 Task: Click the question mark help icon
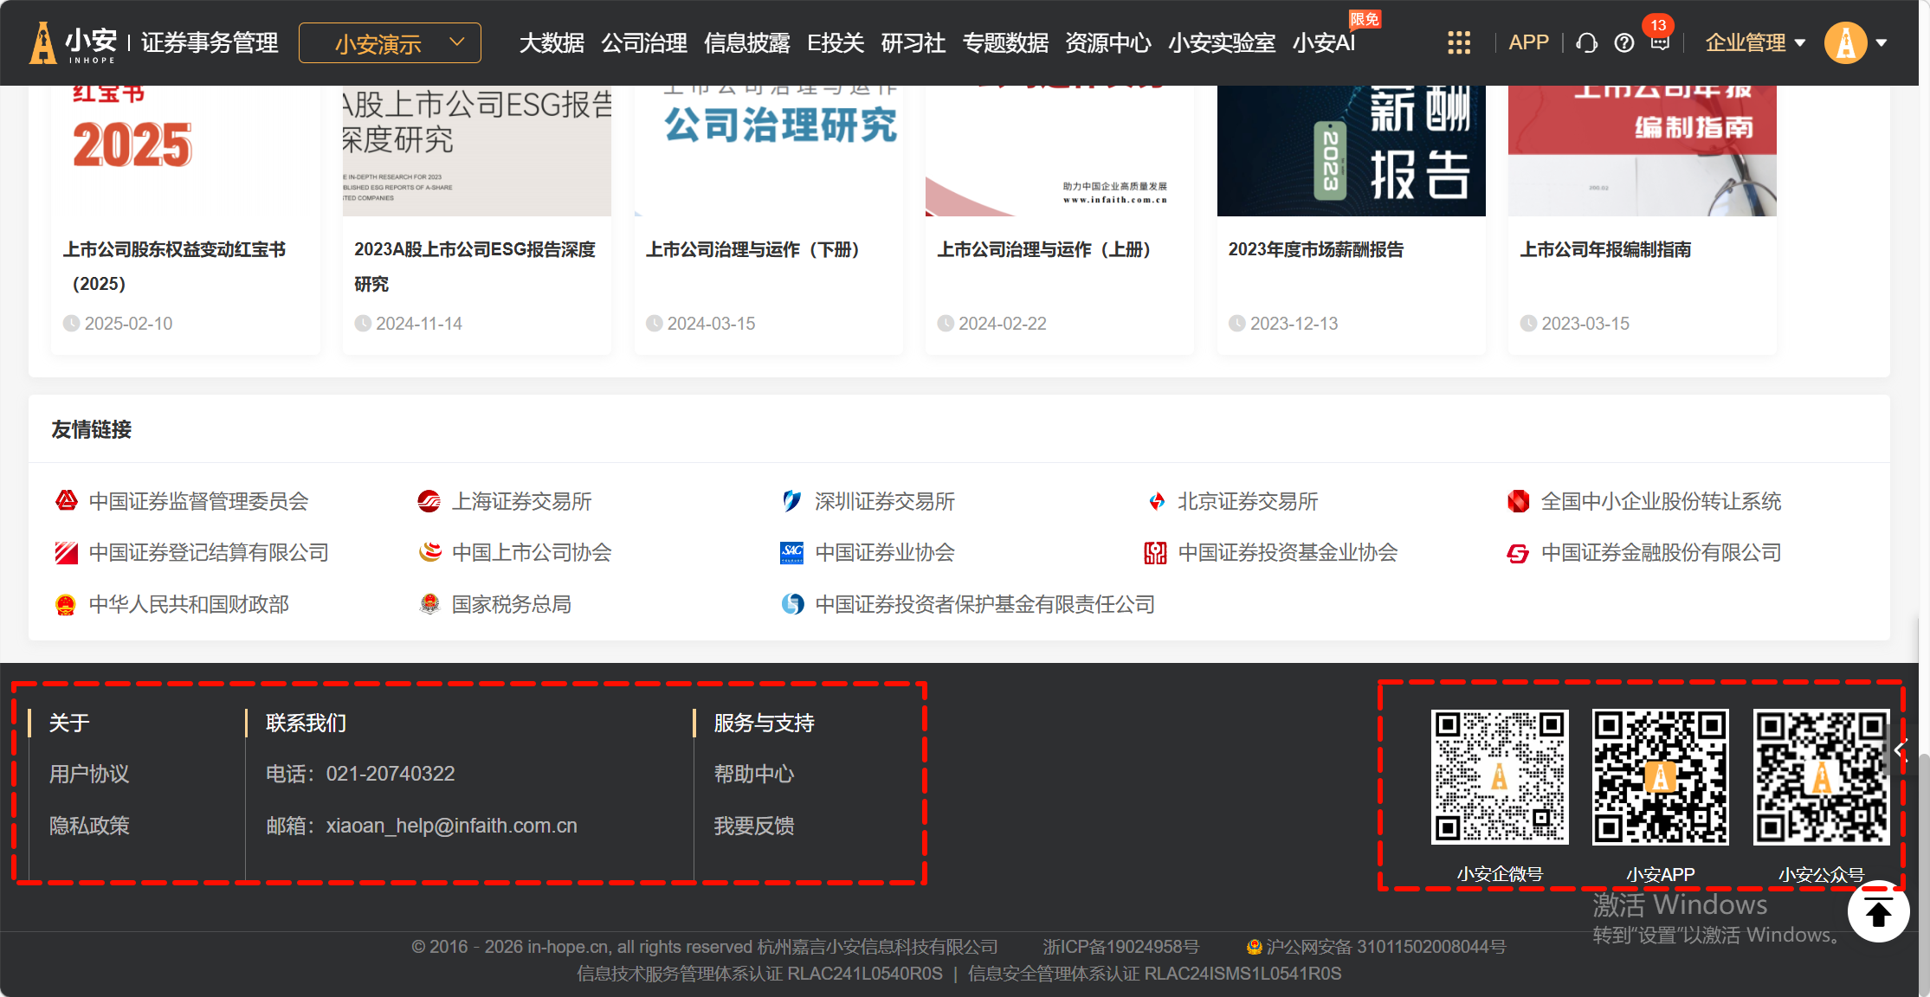pyautogui.click(x=1624, y=42)
